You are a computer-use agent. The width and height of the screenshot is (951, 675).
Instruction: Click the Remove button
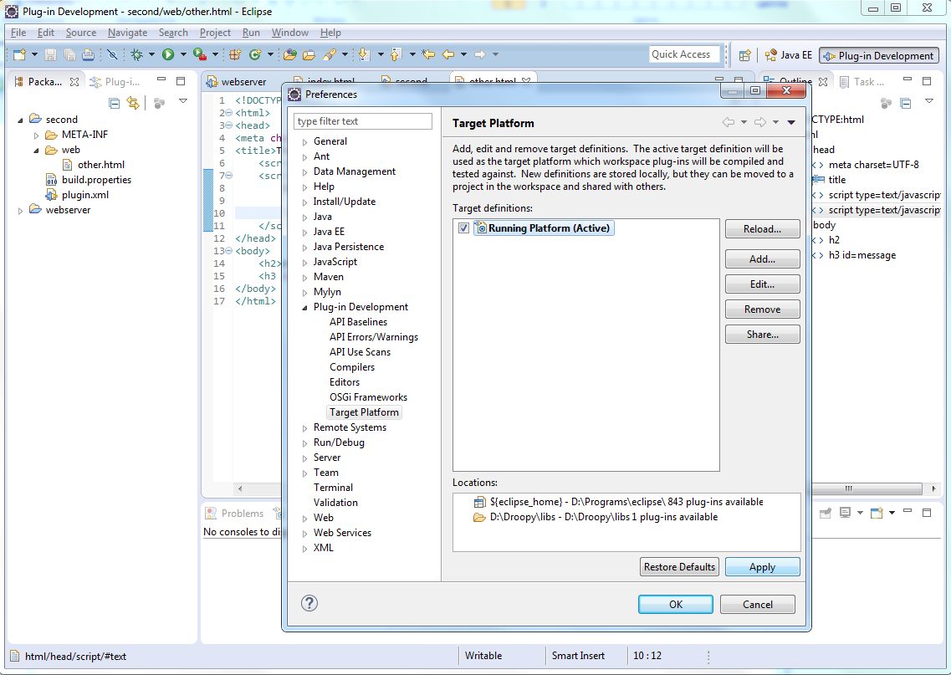[x=762, y=309]
